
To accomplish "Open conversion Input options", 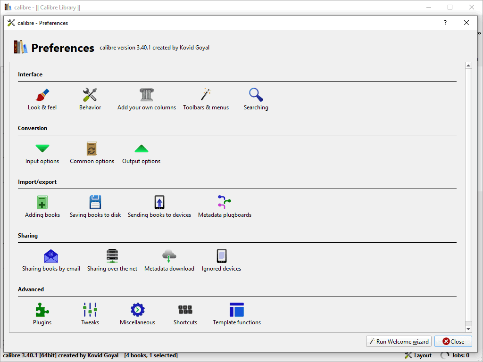I will click(x=42, y=153).
